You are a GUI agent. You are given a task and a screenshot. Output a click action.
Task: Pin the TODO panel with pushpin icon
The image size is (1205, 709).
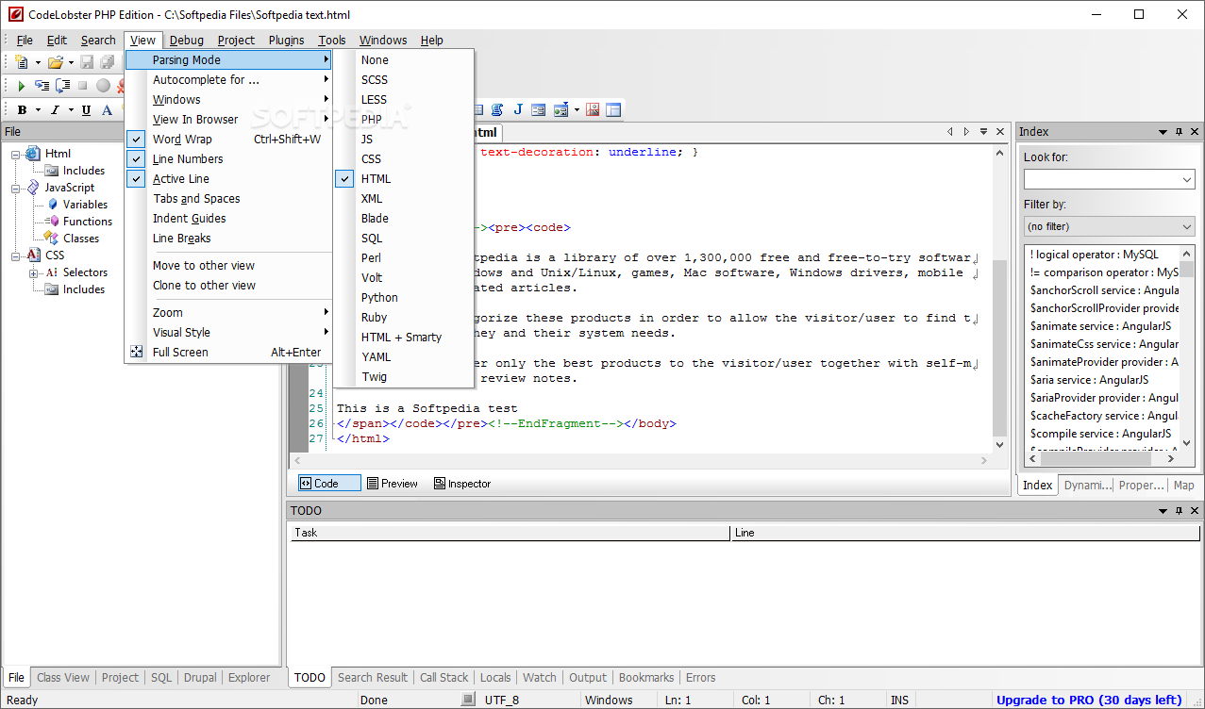coord(1179,510)
